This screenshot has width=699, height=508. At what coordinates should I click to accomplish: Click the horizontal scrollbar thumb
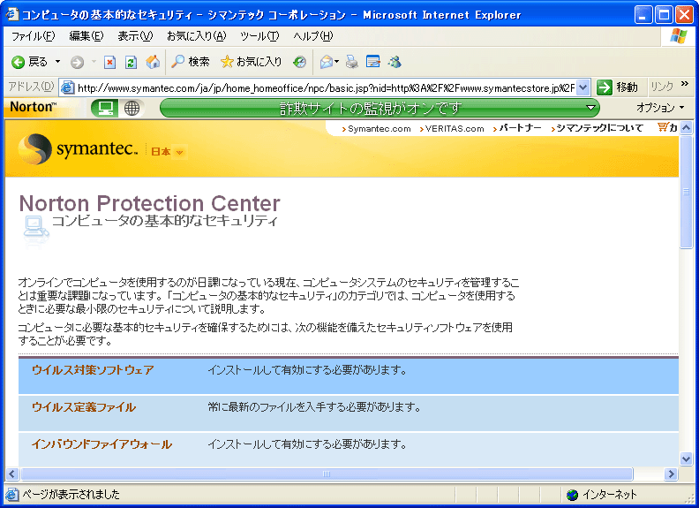pyautogui.click(x=327, y=474)
